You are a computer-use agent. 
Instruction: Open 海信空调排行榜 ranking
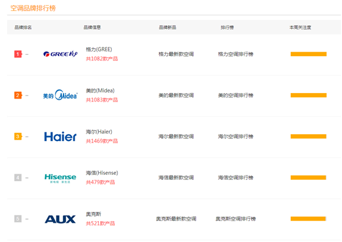236,177
